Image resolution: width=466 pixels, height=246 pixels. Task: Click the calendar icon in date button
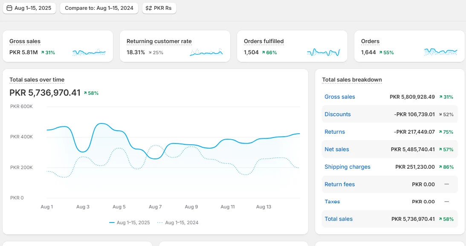pyautogui.click(x=9, y=8)
